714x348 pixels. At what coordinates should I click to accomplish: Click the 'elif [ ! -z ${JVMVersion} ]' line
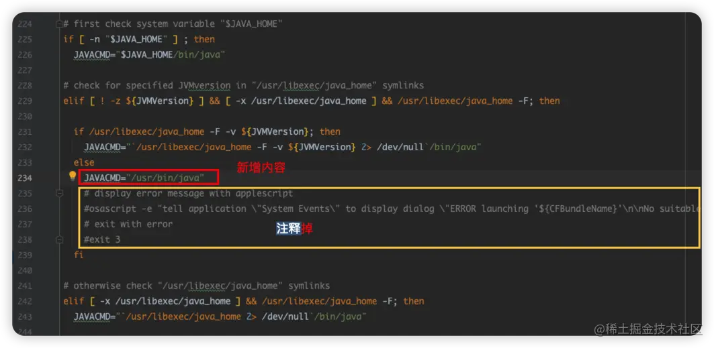pyautogui.click(x=312, y=101)
